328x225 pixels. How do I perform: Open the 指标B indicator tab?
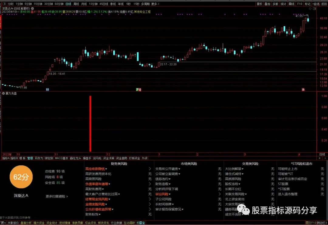[14, 158]
